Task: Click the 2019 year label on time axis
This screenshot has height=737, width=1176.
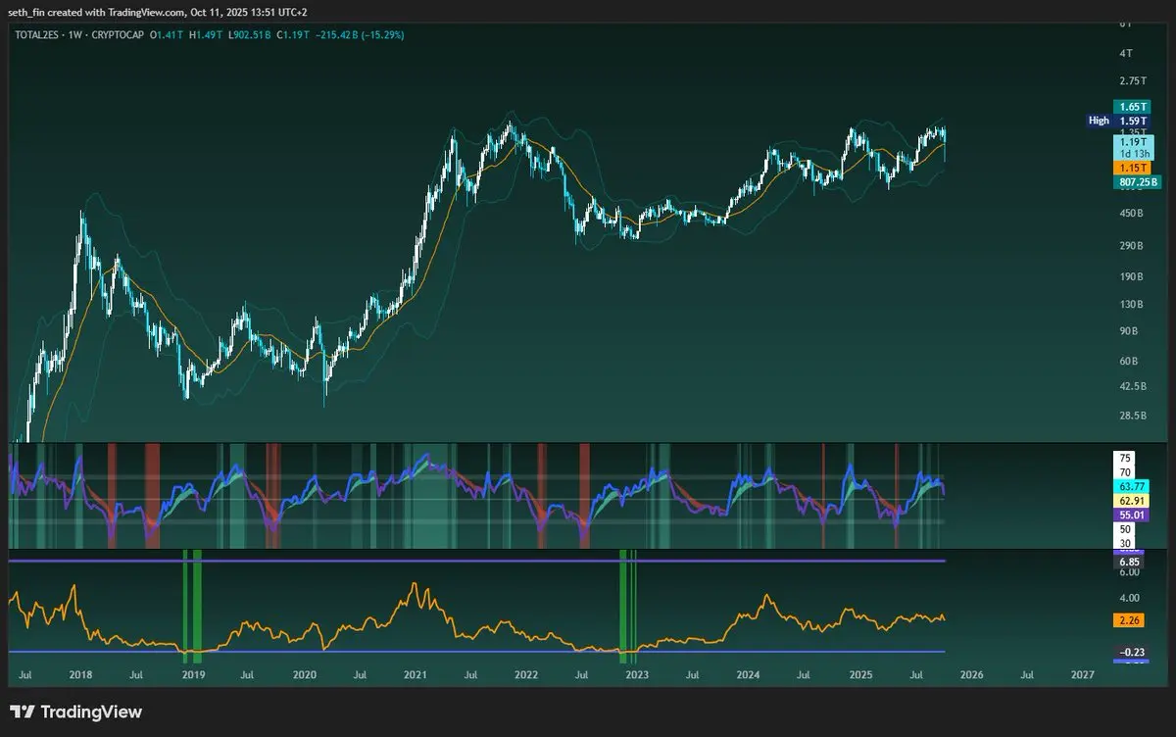Action: (193, 675)
